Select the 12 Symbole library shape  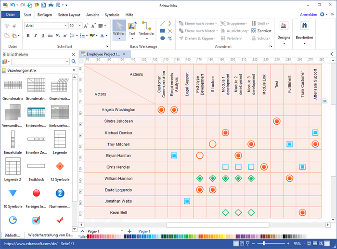(60, 170)
